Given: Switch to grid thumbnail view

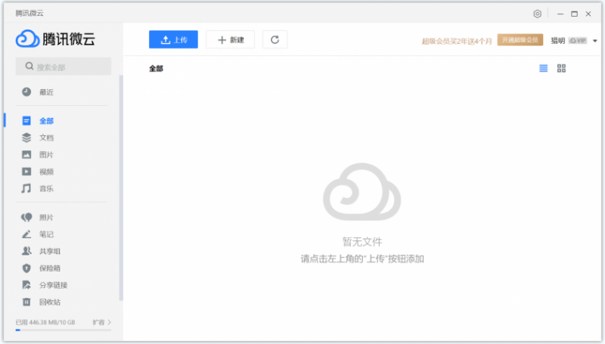Looking at the screenshot, I should pos(561,69).
